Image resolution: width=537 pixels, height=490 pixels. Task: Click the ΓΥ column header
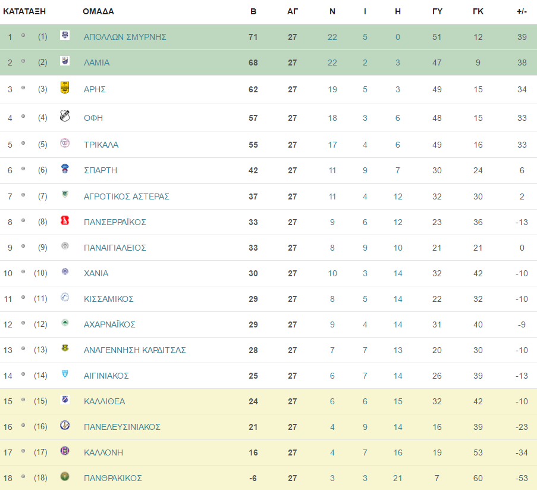tap(437, 11)
